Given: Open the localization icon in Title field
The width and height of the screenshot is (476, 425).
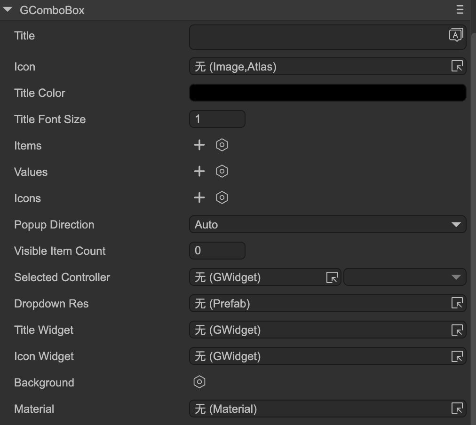Looking at the screenshot, I should coord(456,35).
